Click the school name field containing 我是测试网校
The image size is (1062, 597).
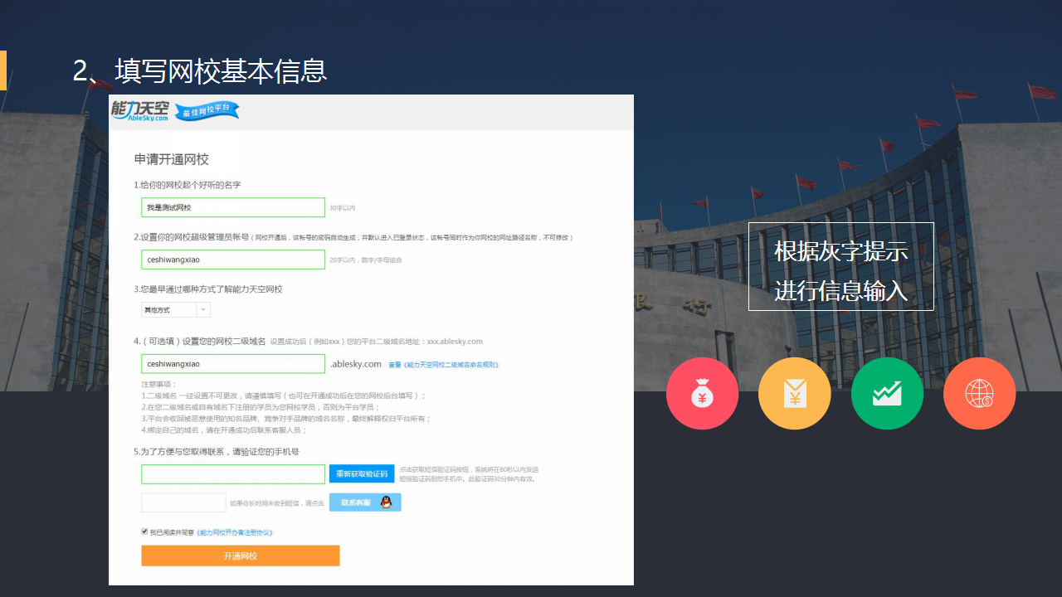[x=232, y=207]
